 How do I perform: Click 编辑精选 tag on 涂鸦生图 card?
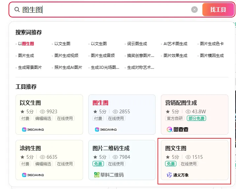coord(43,164)
